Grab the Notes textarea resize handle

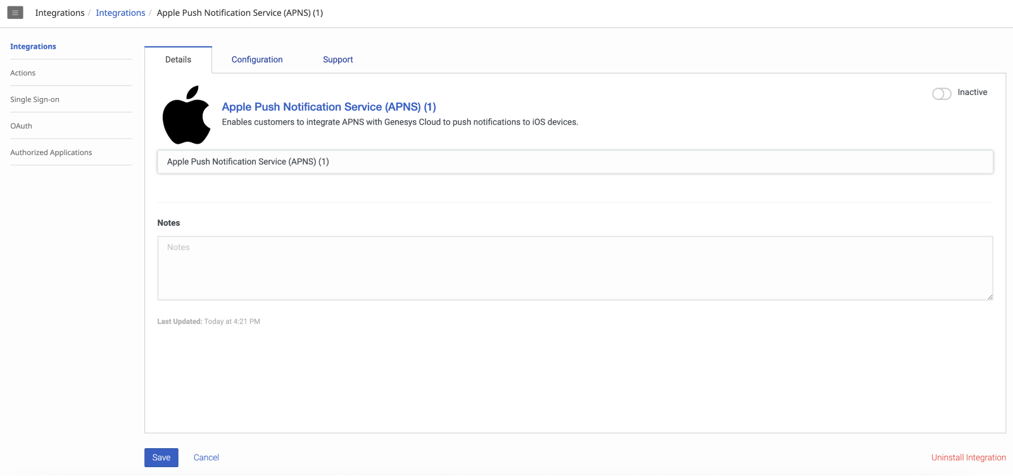click(x=990, y=297)
